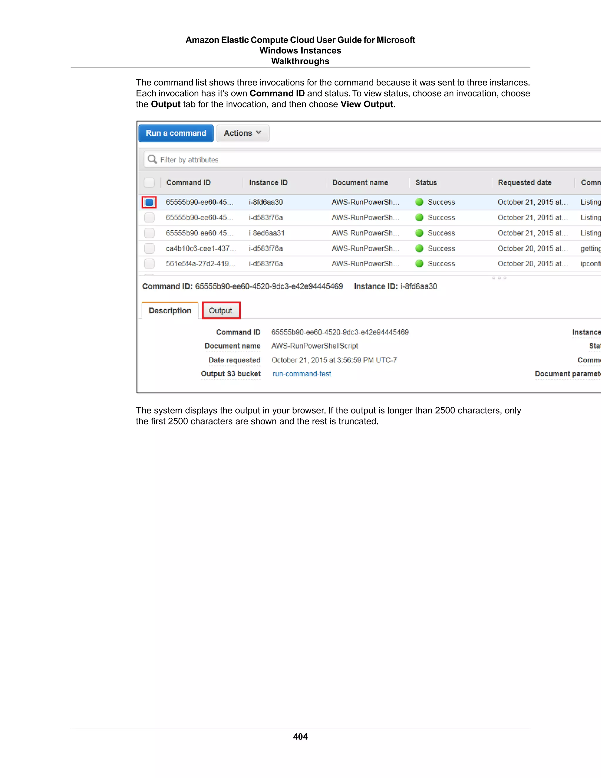This screenshot has height=778, width=601.
Task: Click the Date requested detail label
Action: pos(235,360)
